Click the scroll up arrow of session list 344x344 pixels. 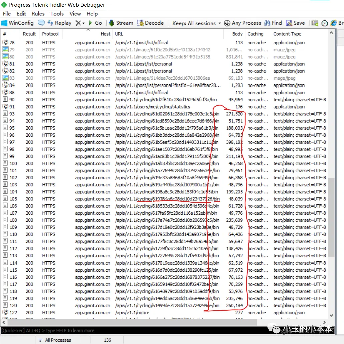(x=331, y=33)
